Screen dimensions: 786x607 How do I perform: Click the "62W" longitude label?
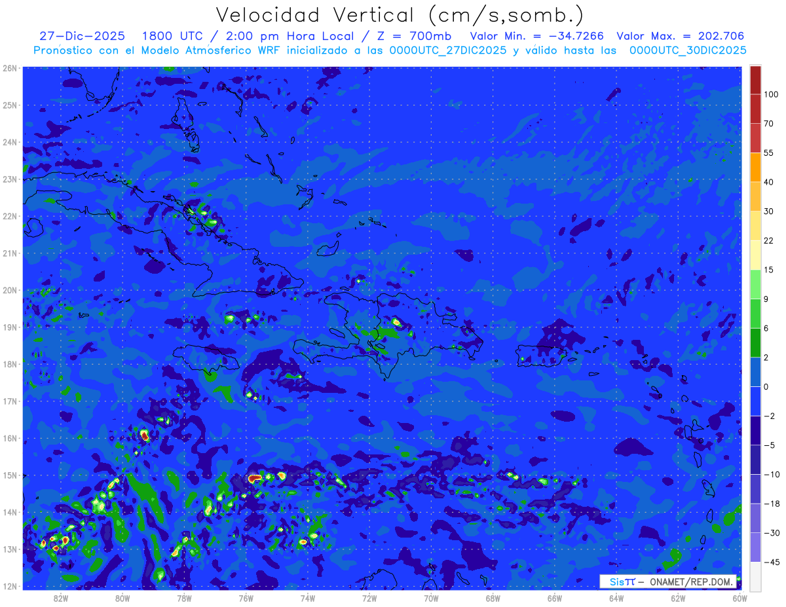(678, 598)
